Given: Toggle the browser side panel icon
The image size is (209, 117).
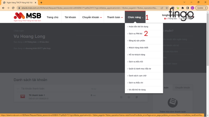Looking at the screenshot, I should click(188, 8).
